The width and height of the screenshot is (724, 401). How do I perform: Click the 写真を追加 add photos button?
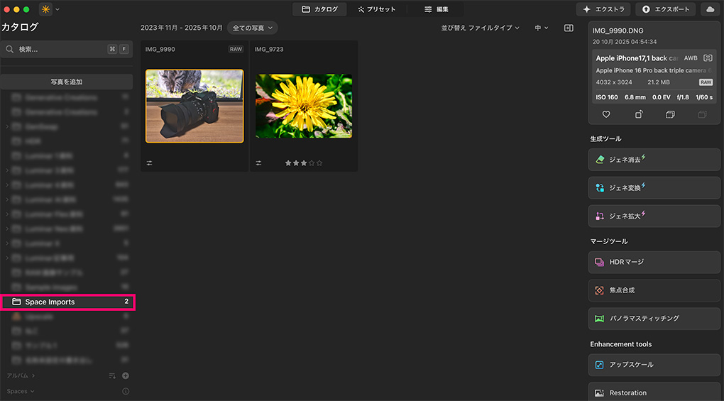click(x=67, y=82)
